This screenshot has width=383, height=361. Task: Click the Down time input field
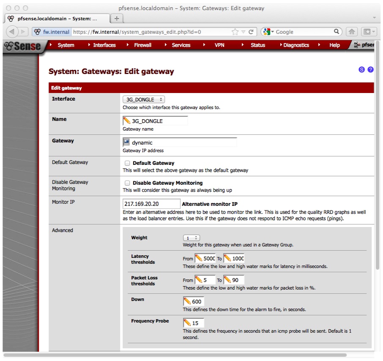pos(194,301)
